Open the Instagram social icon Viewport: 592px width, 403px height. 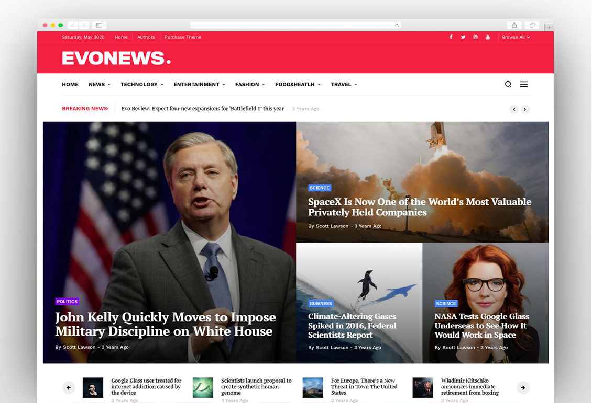475,37
